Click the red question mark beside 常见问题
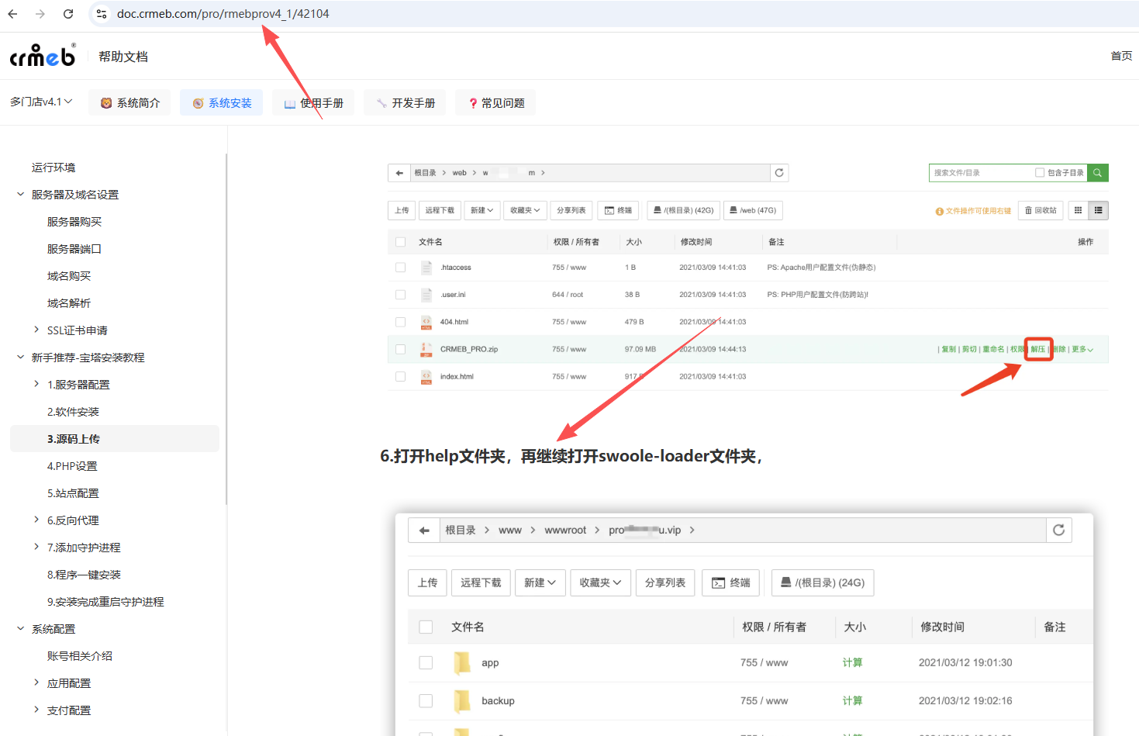 click(x=473, y=103)
